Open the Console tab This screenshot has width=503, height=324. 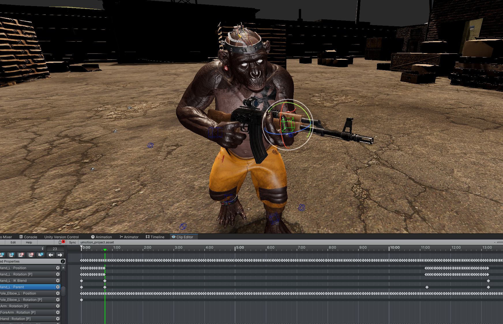tap(28, 237)
